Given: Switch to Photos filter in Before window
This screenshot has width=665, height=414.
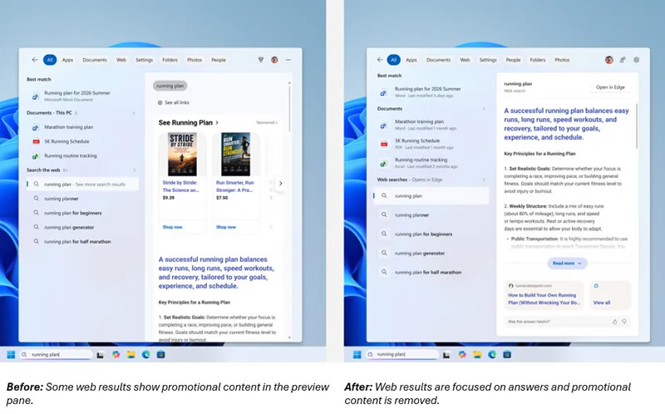Looking at the screenshot, I should [x=195, y=60].
